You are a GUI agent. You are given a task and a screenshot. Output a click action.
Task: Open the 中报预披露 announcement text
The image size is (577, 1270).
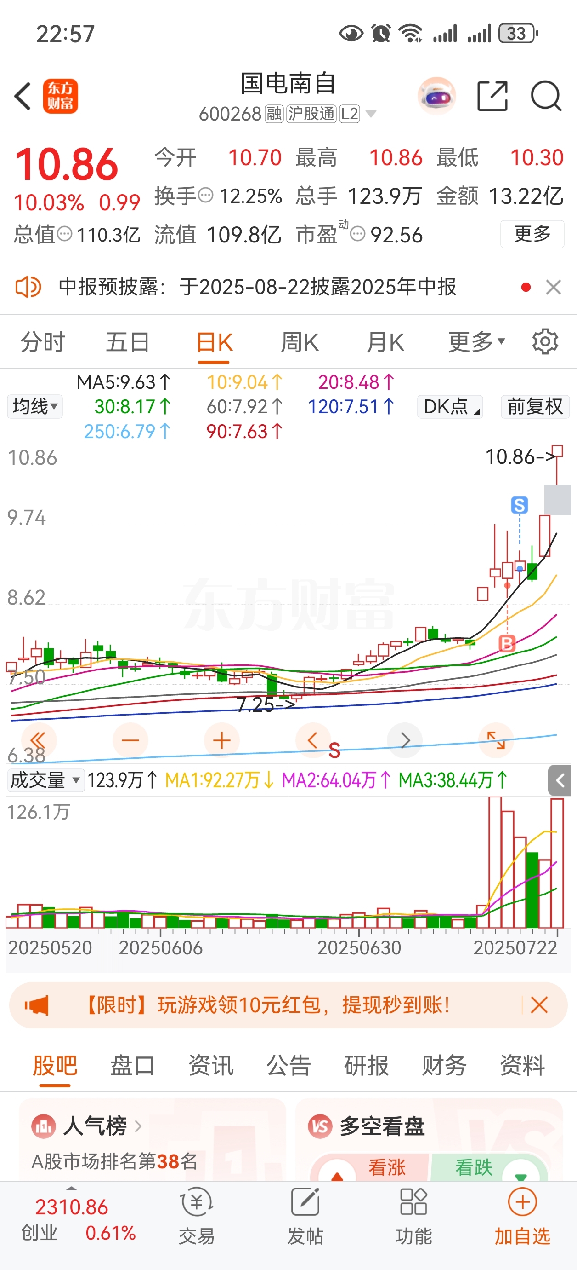tap(257, 287)
